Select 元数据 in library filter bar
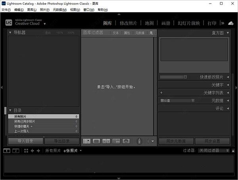 point(140,33)
